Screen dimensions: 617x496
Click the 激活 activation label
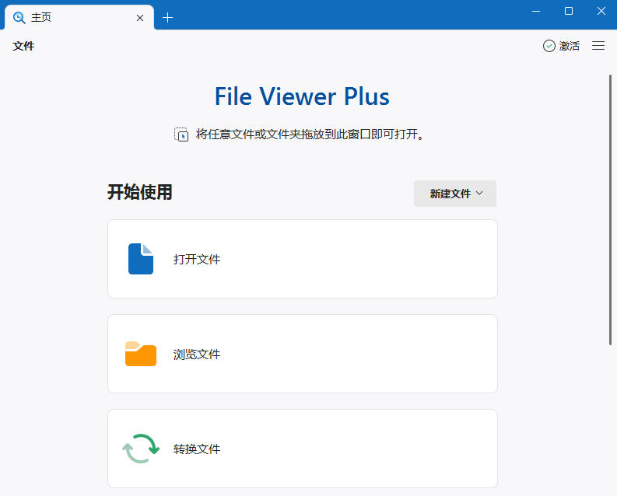pos(570,46)
